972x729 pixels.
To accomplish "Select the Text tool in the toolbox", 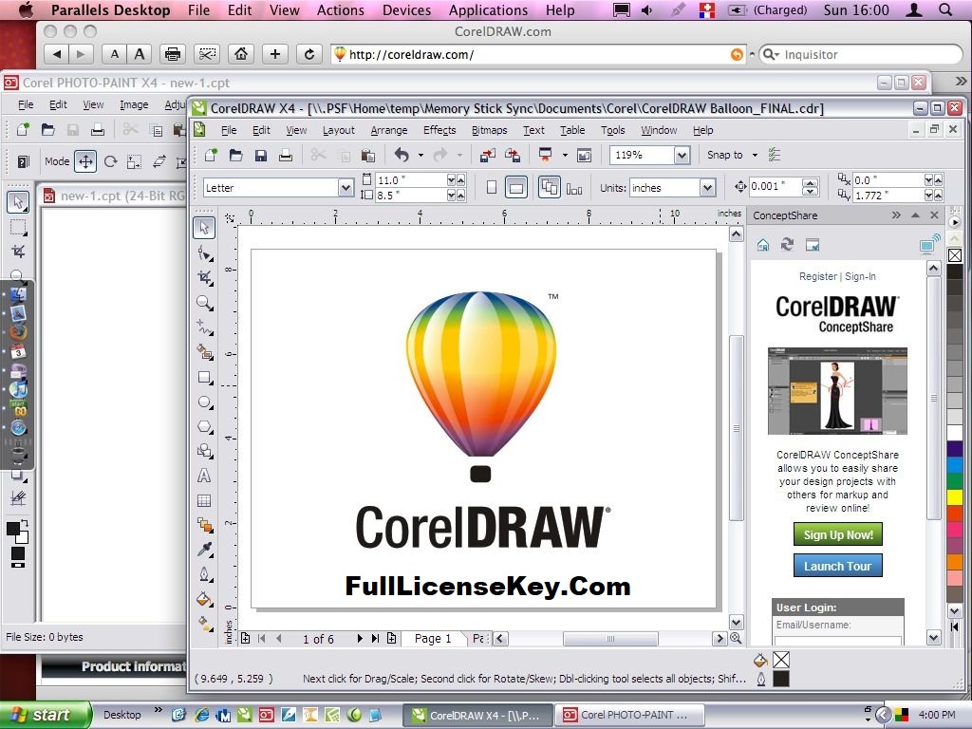I will pos(203,475).
